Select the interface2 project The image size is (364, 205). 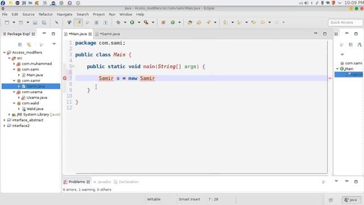click(x=20, y=126)
